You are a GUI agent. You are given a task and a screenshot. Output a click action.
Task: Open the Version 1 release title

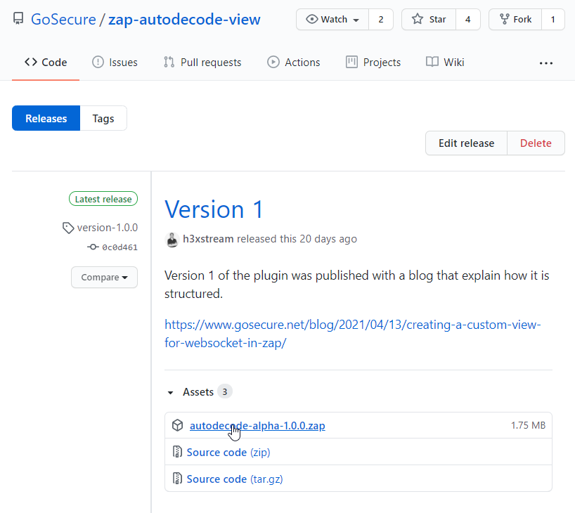pyautogui.click(x=214, y=209)
